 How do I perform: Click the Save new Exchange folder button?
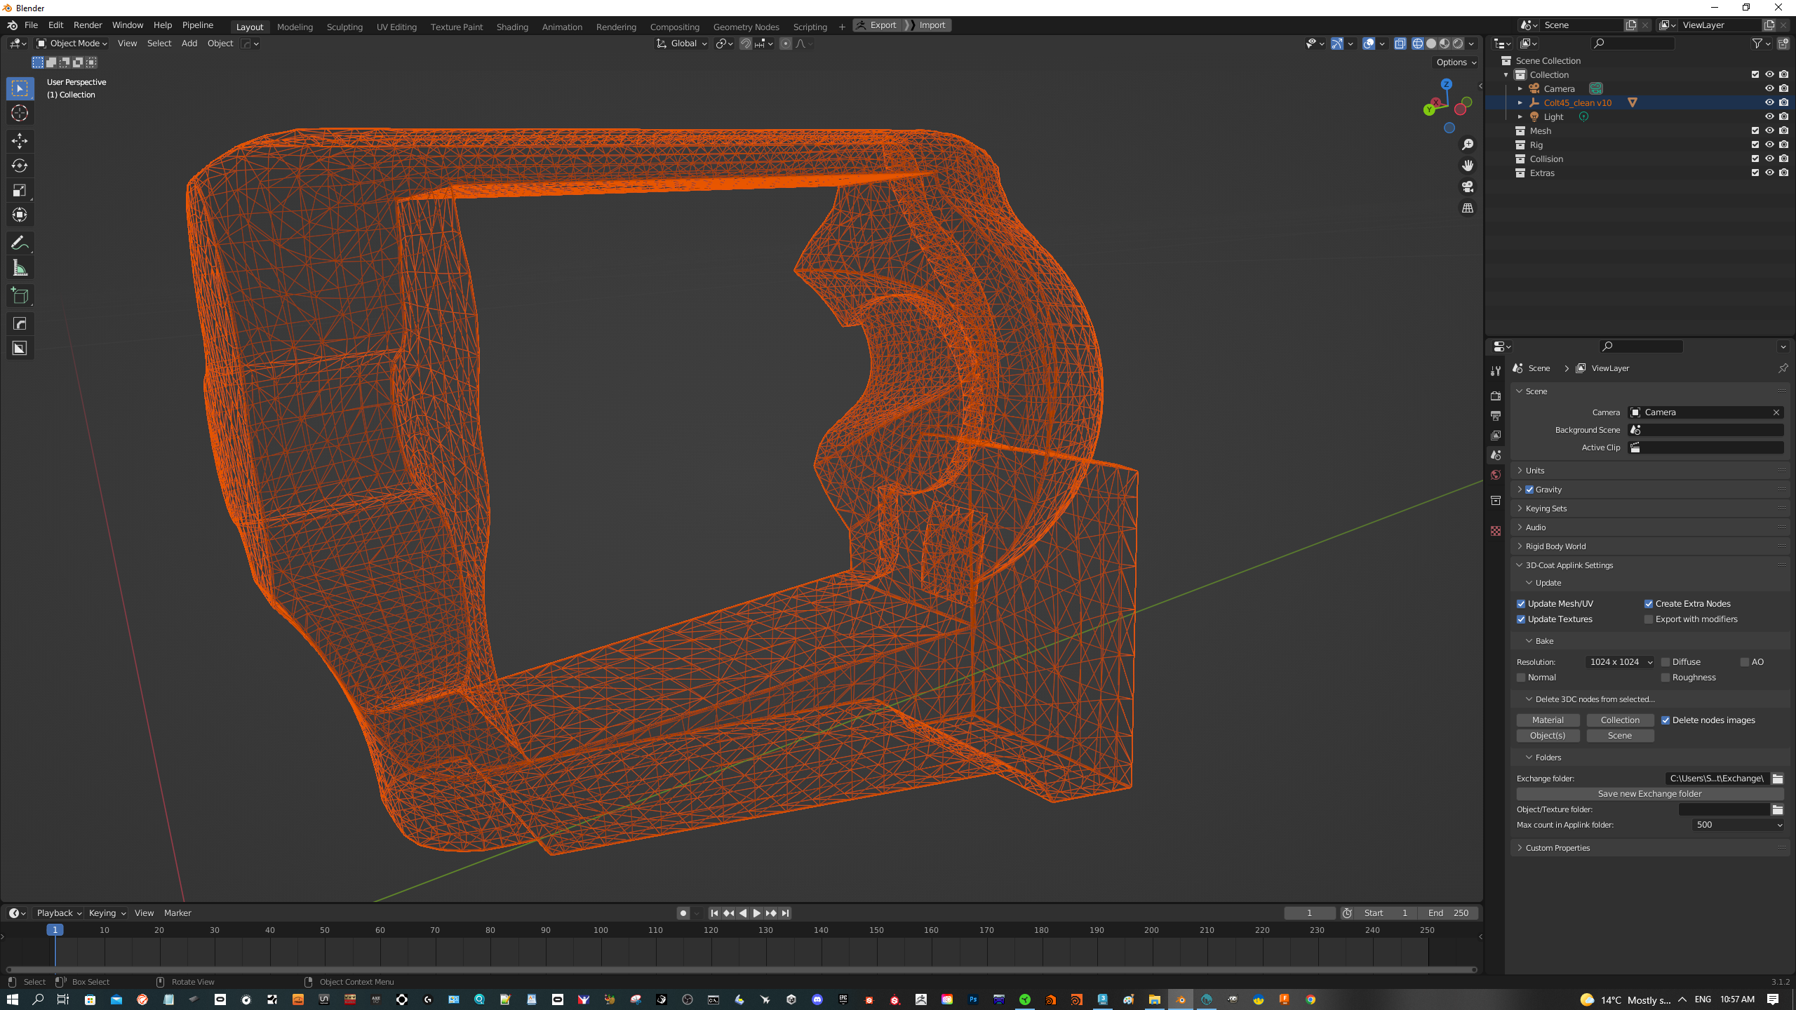(1649, 793)
